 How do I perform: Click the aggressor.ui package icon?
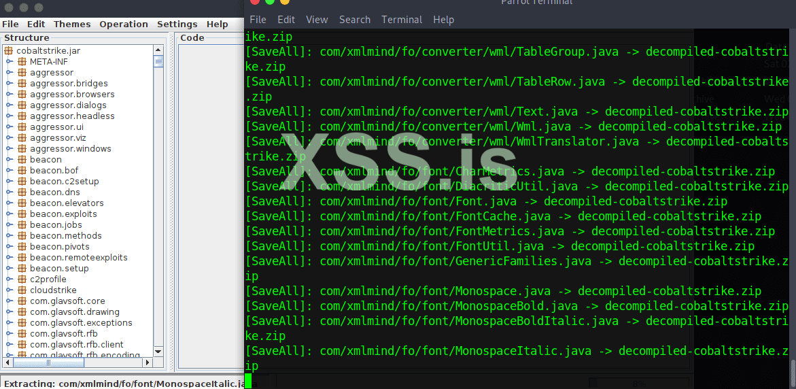click(21, 127)
